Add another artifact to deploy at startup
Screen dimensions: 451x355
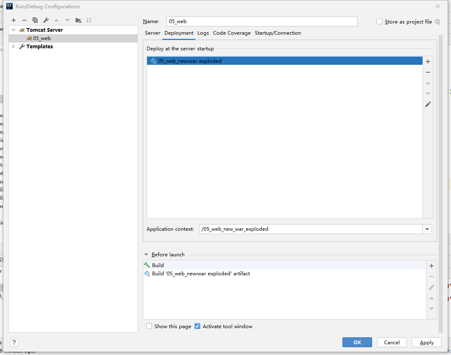coord(428,61)
